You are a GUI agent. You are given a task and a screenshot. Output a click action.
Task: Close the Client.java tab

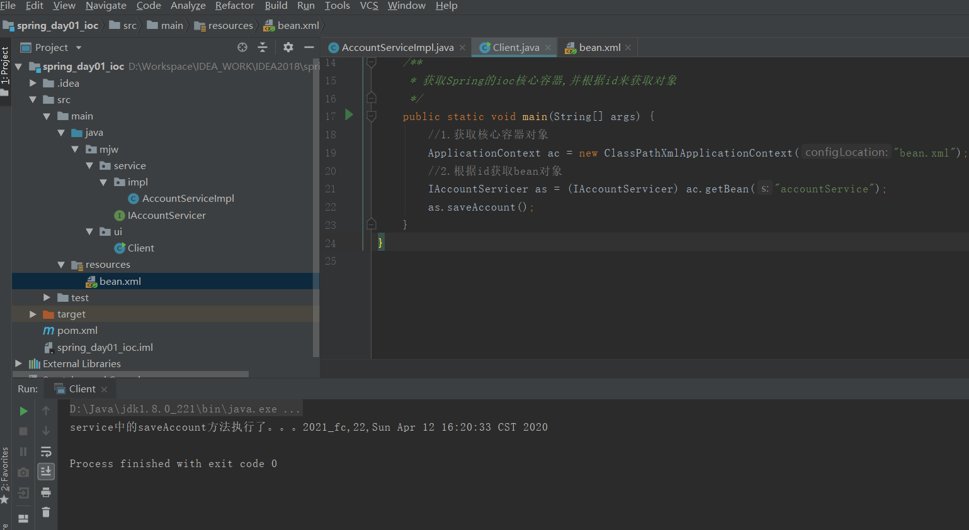[x=548, y=48]
